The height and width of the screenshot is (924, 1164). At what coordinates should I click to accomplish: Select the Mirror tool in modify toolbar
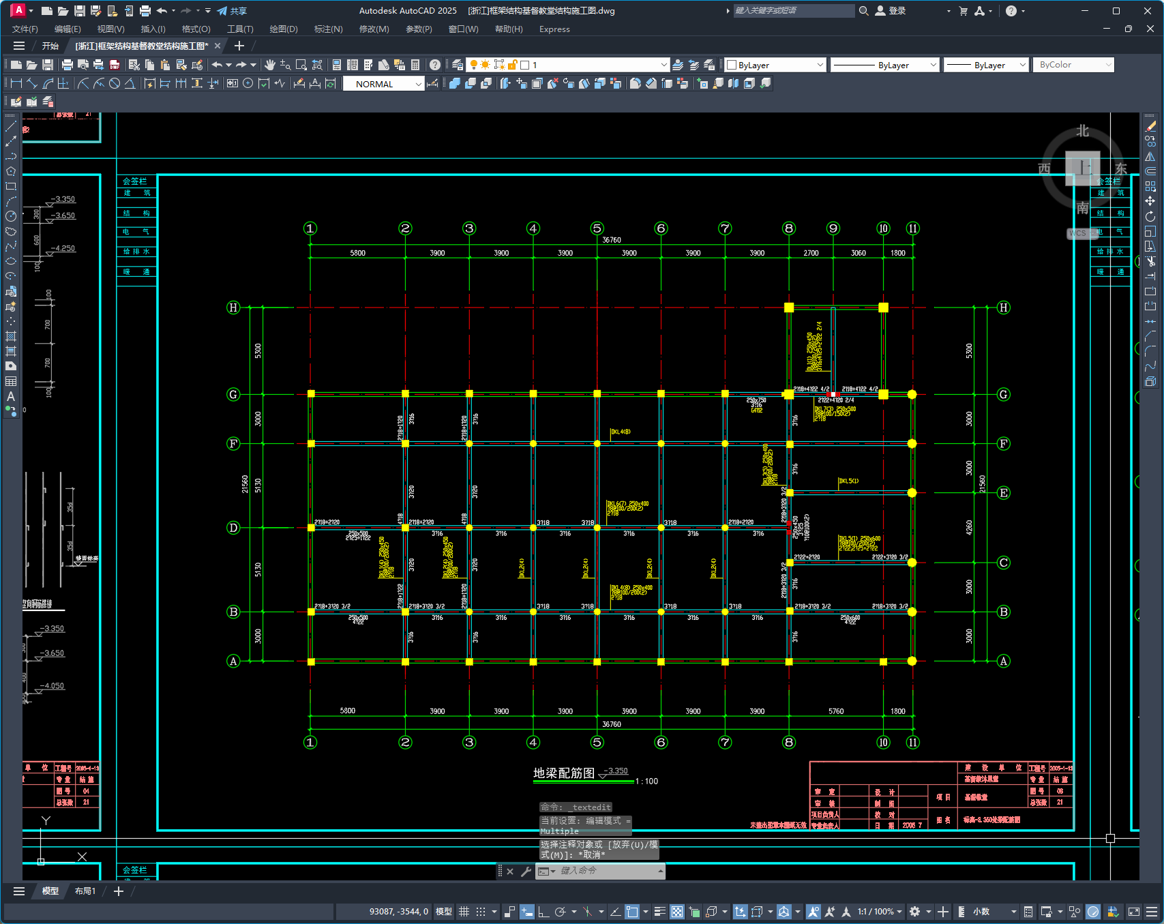(x=1150, y=156)
